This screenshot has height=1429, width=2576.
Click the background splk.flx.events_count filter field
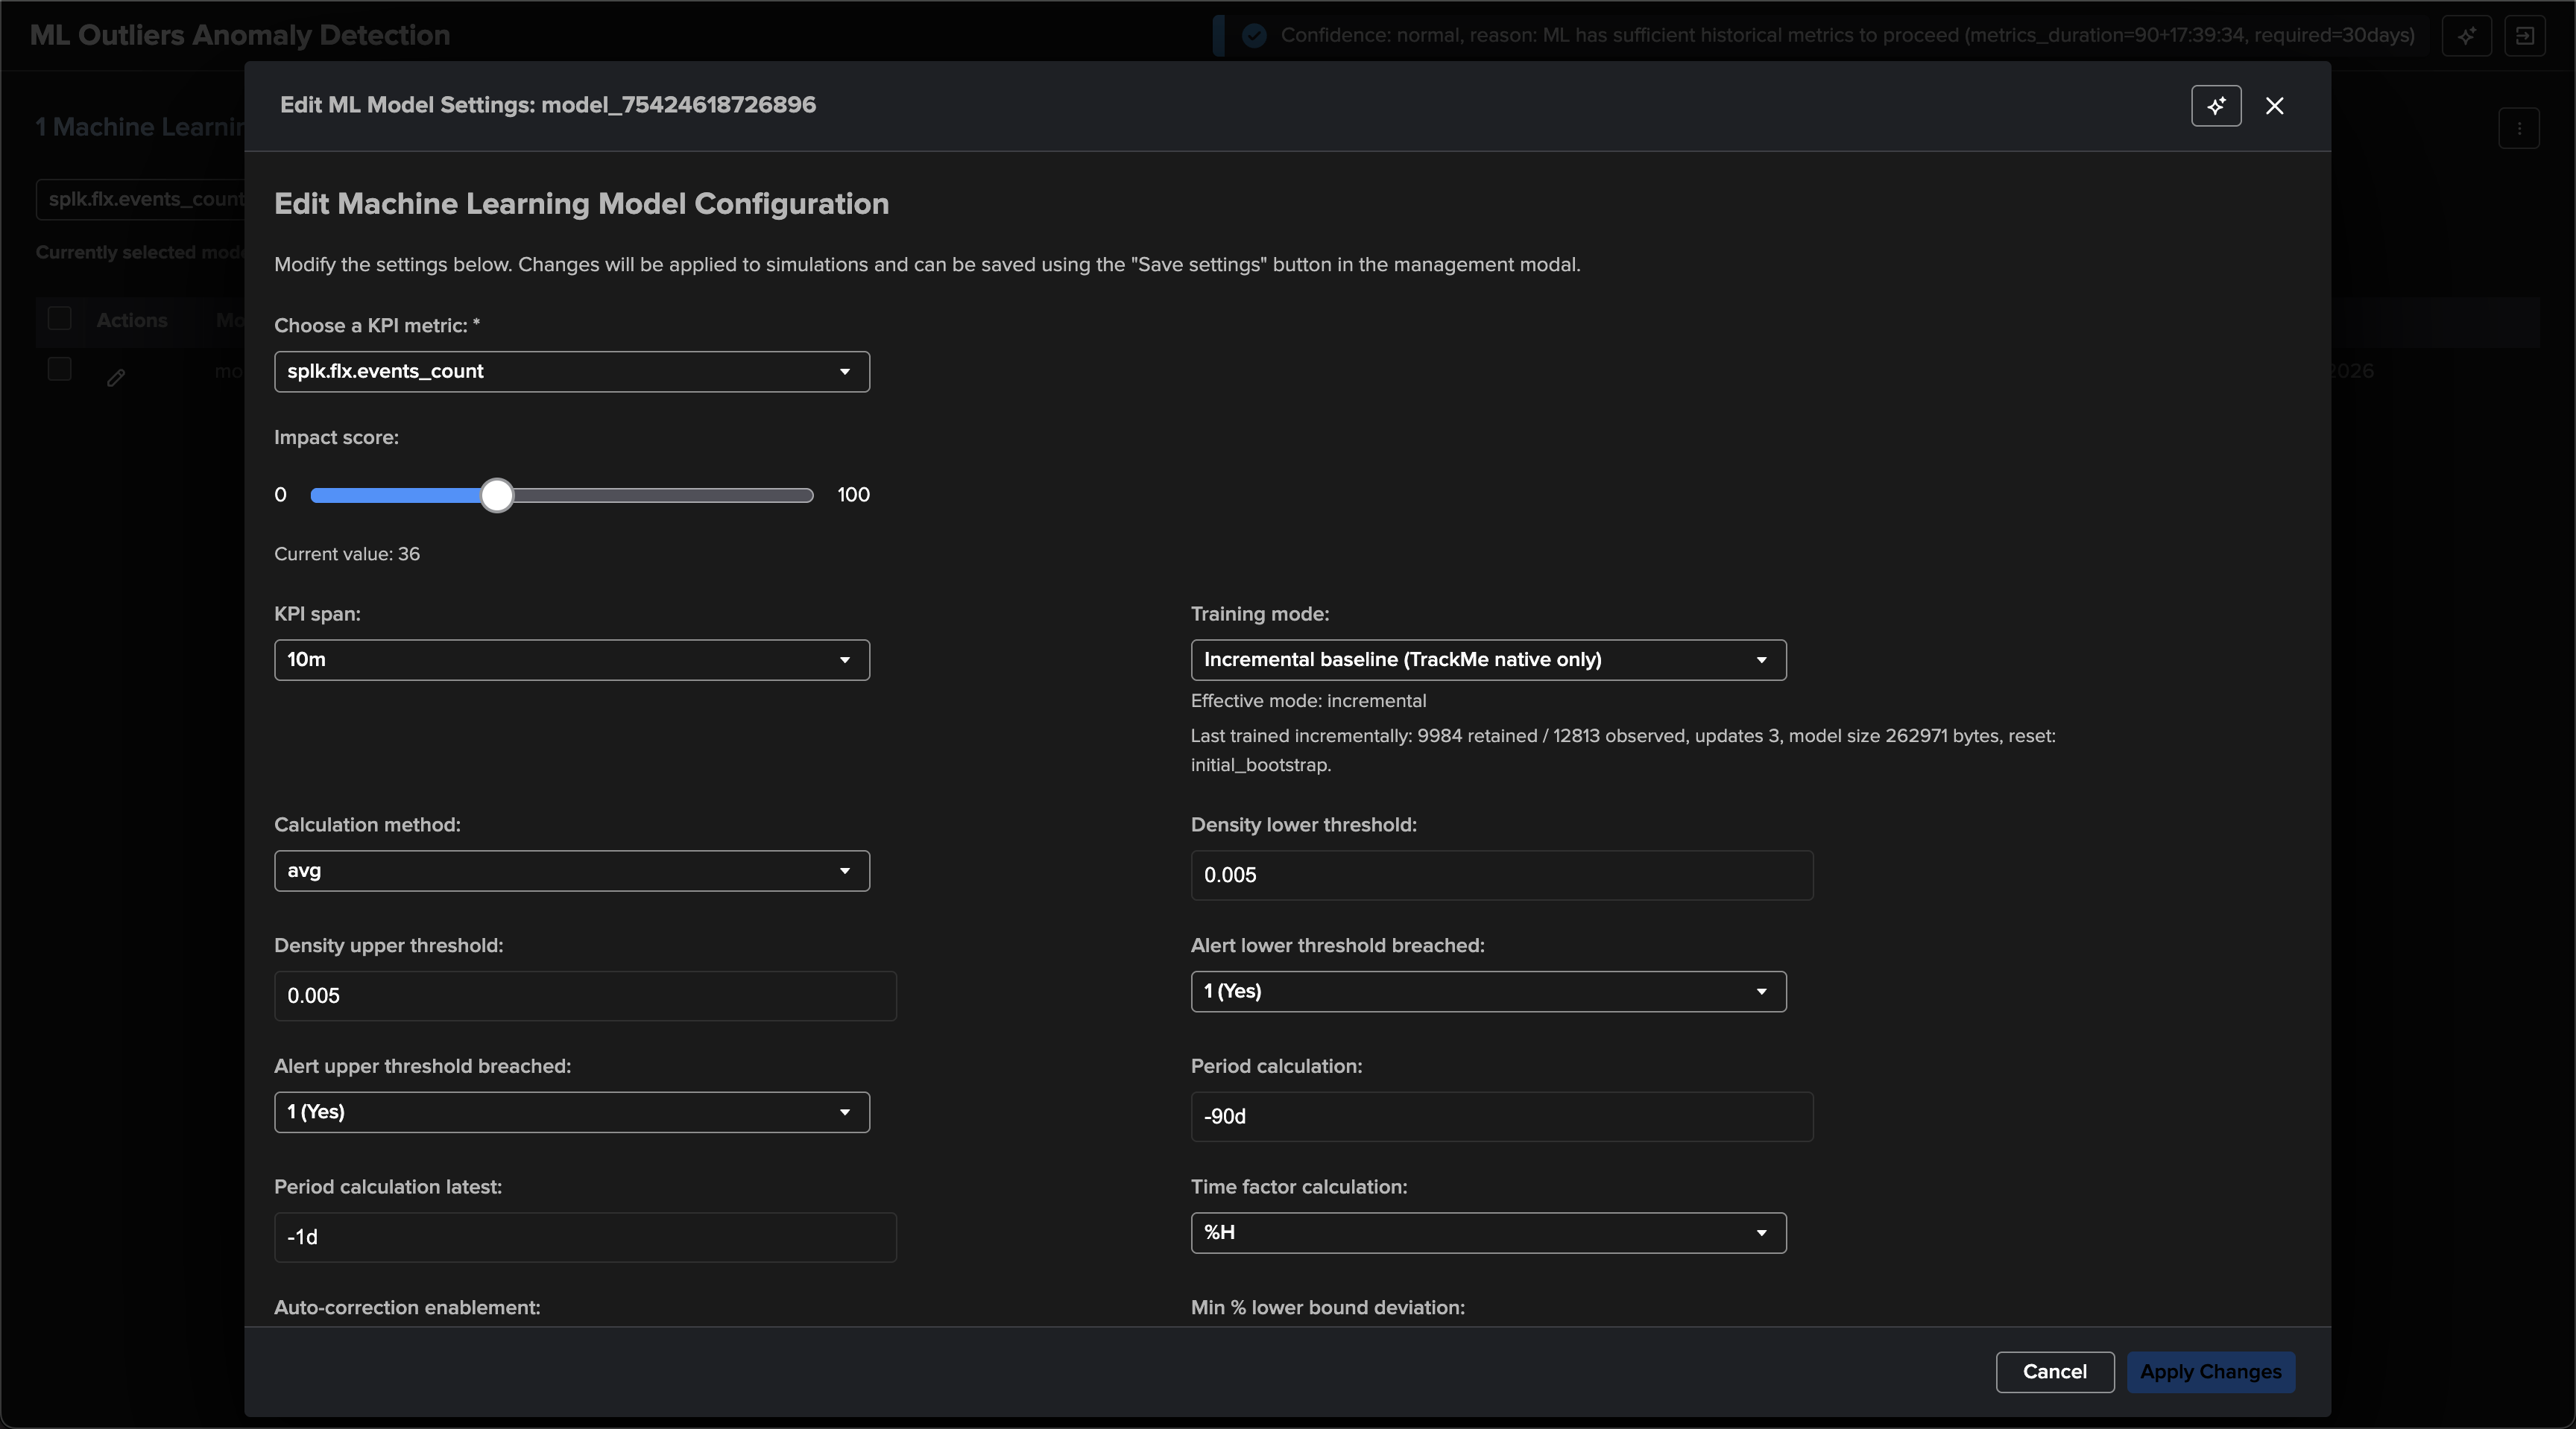141,200
